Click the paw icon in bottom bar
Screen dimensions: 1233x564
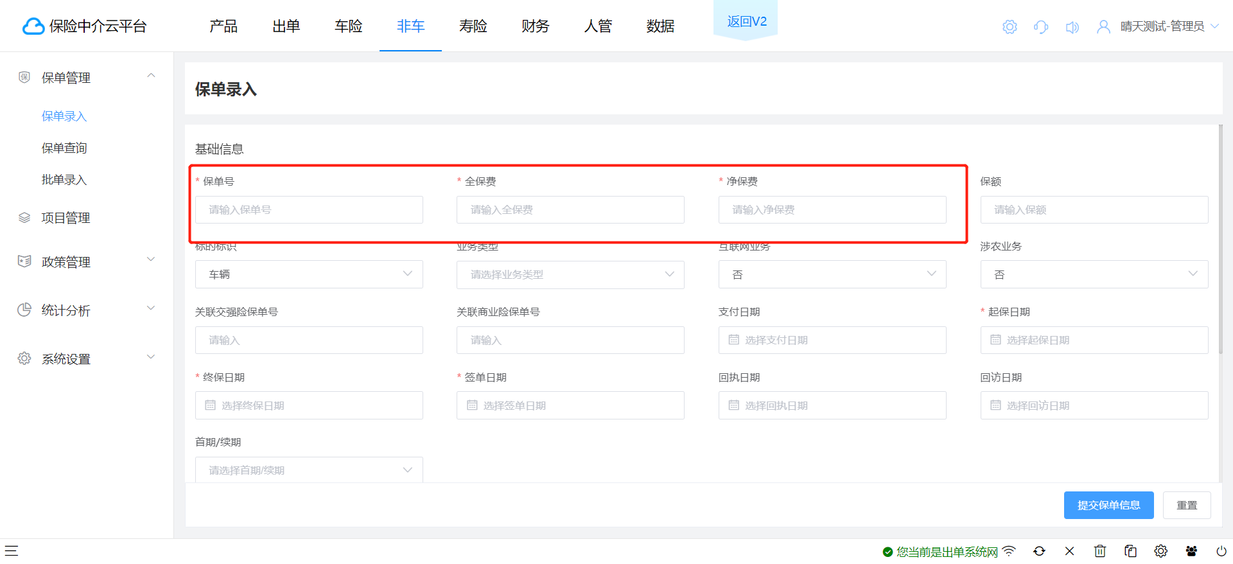[x=1191, y=551]
